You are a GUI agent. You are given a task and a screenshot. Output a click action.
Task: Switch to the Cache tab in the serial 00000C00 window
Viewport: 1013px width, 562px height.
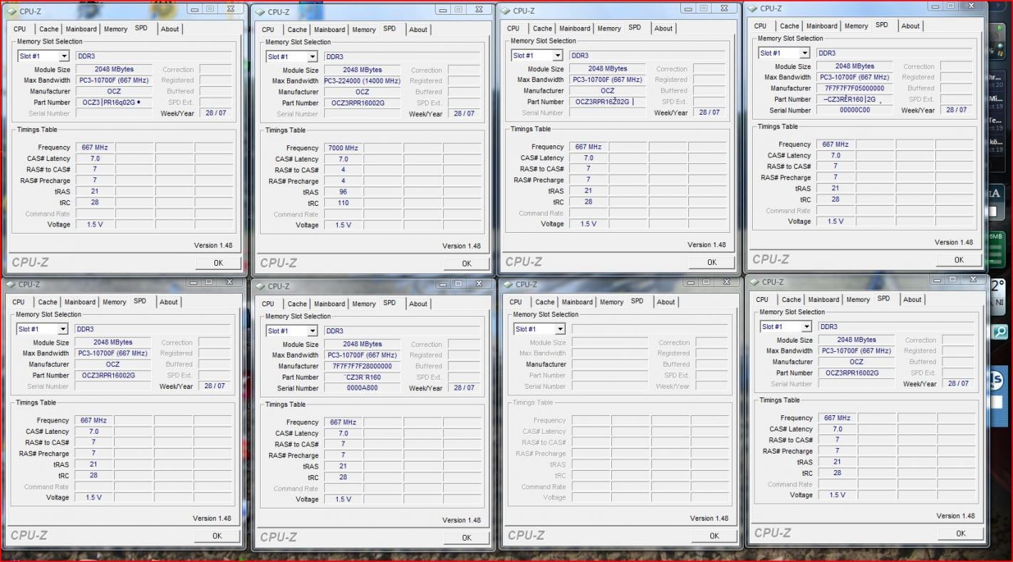789,26
